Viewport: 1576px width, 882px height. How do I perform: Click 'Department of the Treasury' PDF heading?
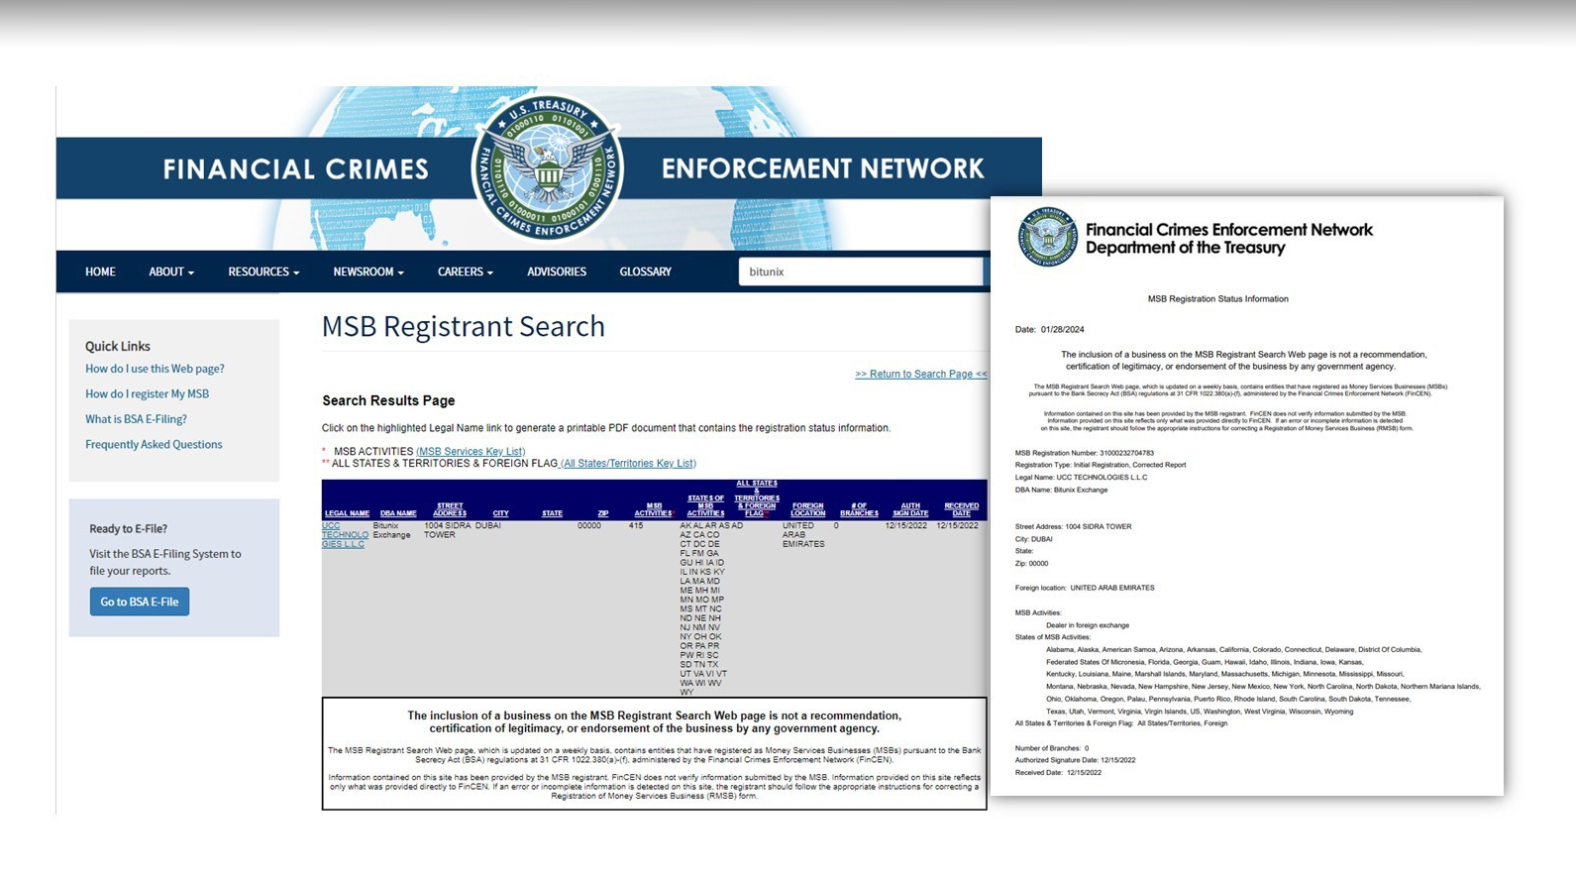1185,248
